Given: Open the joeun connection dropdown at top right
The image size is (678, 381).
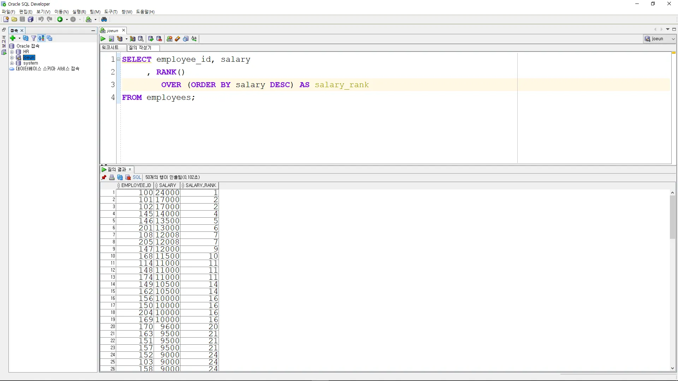Looking at the screenshot, I should tap(673, 39).
